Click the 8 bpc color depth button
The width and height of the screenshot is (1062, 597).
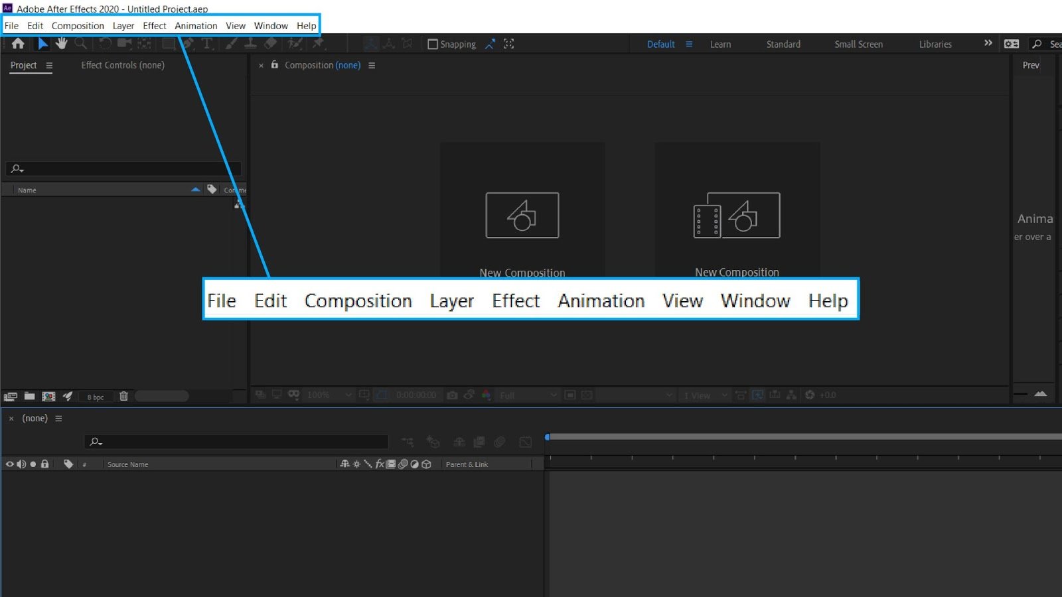pos(96,397)
